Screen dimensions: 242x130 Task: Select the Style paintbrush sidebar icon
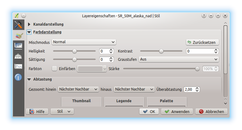19,36
